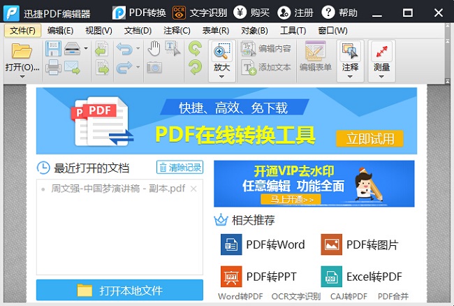
Task: Click the Add text (添加文本) tool
Action: [266, 68]
